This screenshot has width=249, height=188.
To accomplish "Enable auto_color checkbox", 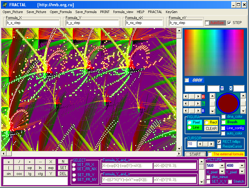I will [223, 134].
